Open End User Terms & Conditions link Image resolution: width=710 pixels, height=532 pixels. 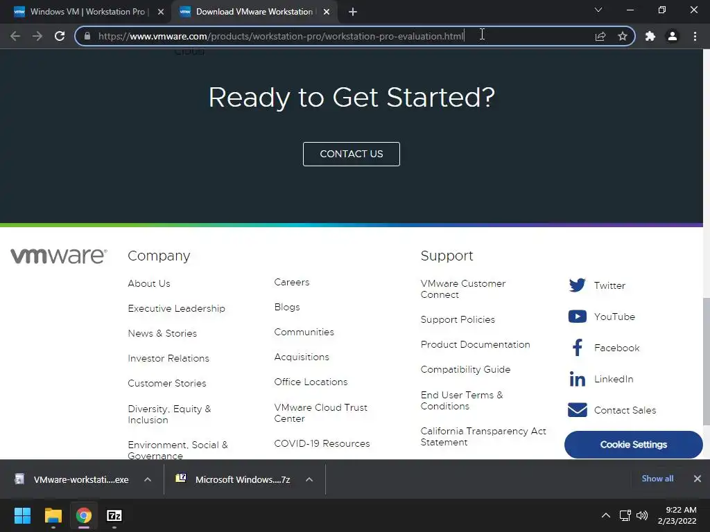462,400
